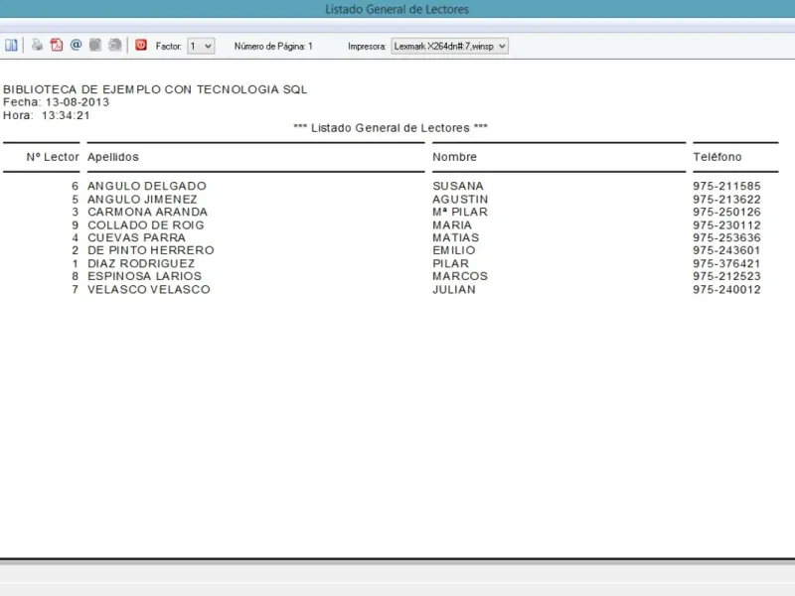Screen dimensions: 795x596
Task: Select surname ANGULO DELGADO
Action: (147, 186)
